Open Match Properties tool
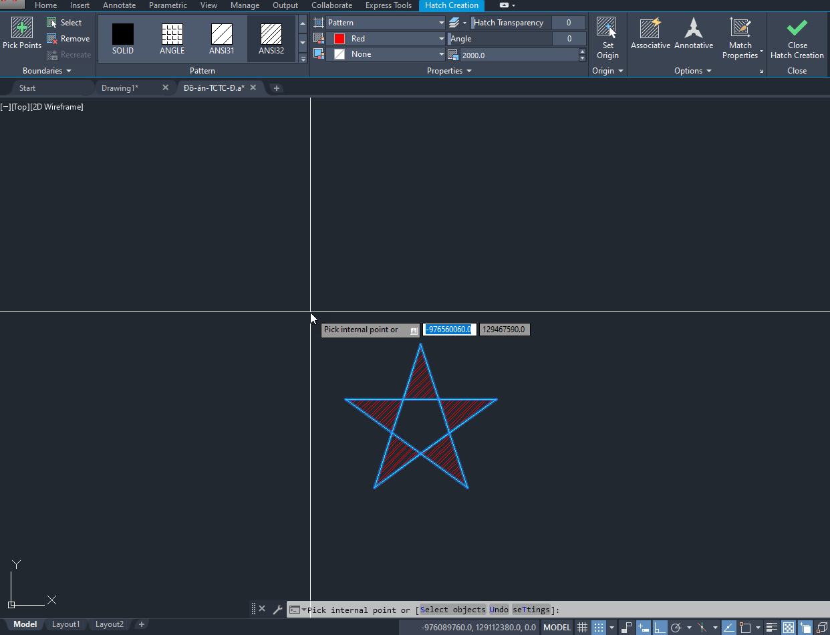 point(740,39)
